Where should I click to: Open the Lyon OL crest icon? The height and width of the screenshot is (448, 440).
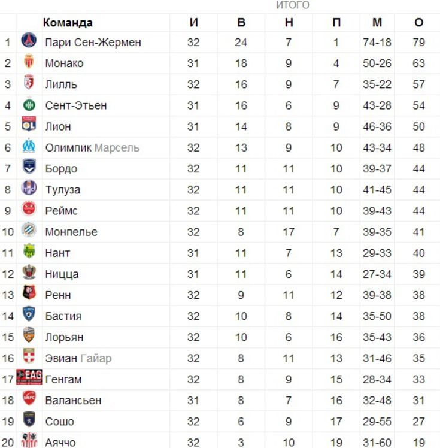pos(29,124)
